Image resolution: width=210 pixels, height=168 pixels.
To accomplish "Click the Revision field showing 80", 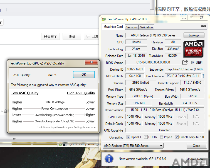I will (173, 42).
